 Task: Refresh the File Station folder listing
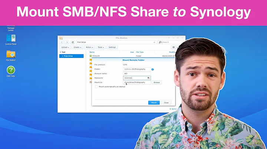click(x=73, y=42)
